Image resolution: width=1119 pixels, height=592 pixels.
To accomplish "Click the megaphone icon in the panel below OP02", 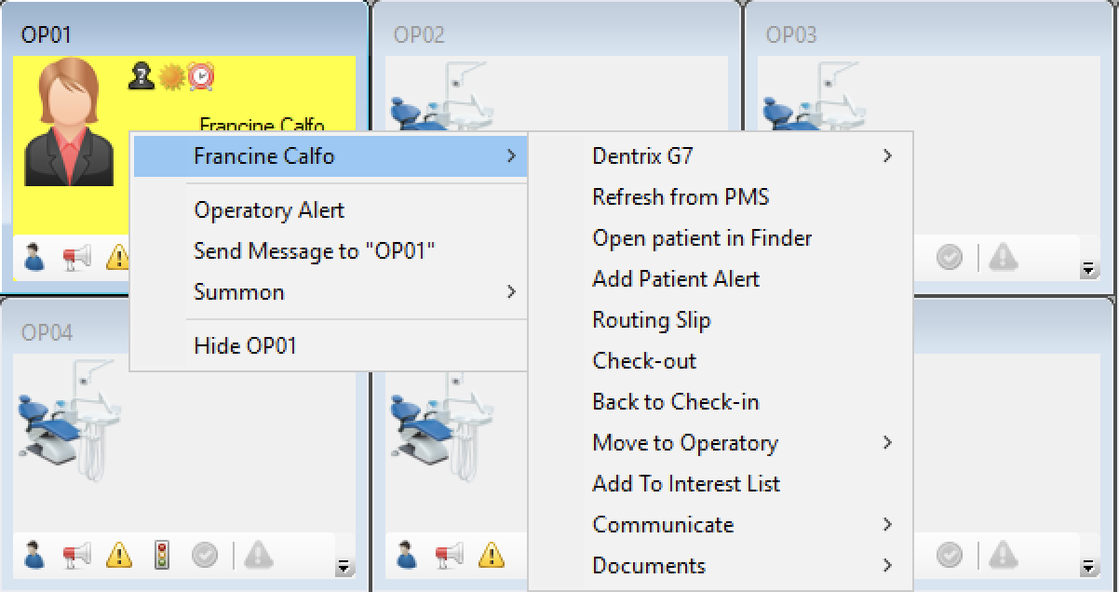I will [x=449, y=555].
